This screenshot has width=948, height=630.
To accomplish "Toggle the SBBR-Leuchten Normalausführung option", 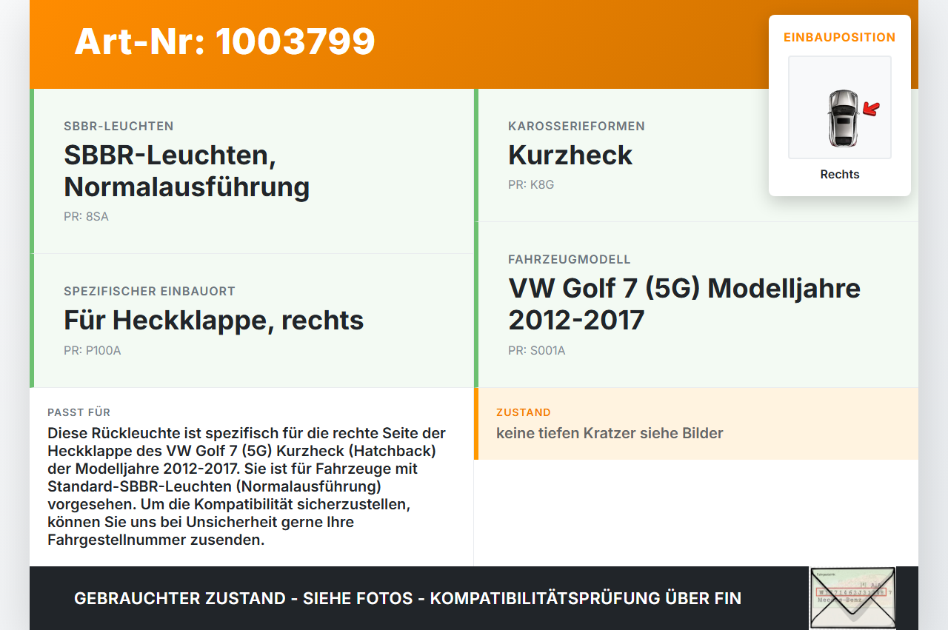I will (x=187, y=170).
